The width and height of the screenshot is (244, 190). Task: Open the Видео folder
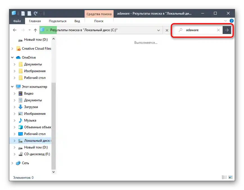pos(29,93)
